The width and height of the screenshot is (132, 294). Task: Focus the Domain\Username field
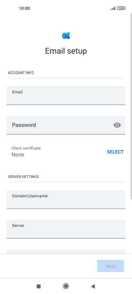pyautogui.click(x=66, y=199)
